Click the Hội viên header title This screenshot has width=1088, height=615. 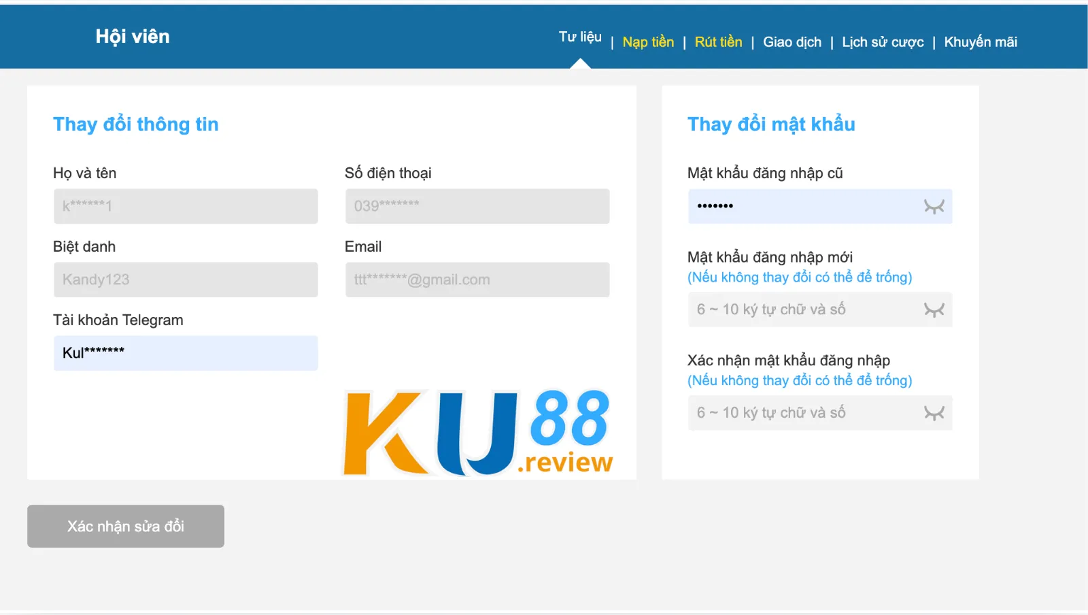(133, 37)
